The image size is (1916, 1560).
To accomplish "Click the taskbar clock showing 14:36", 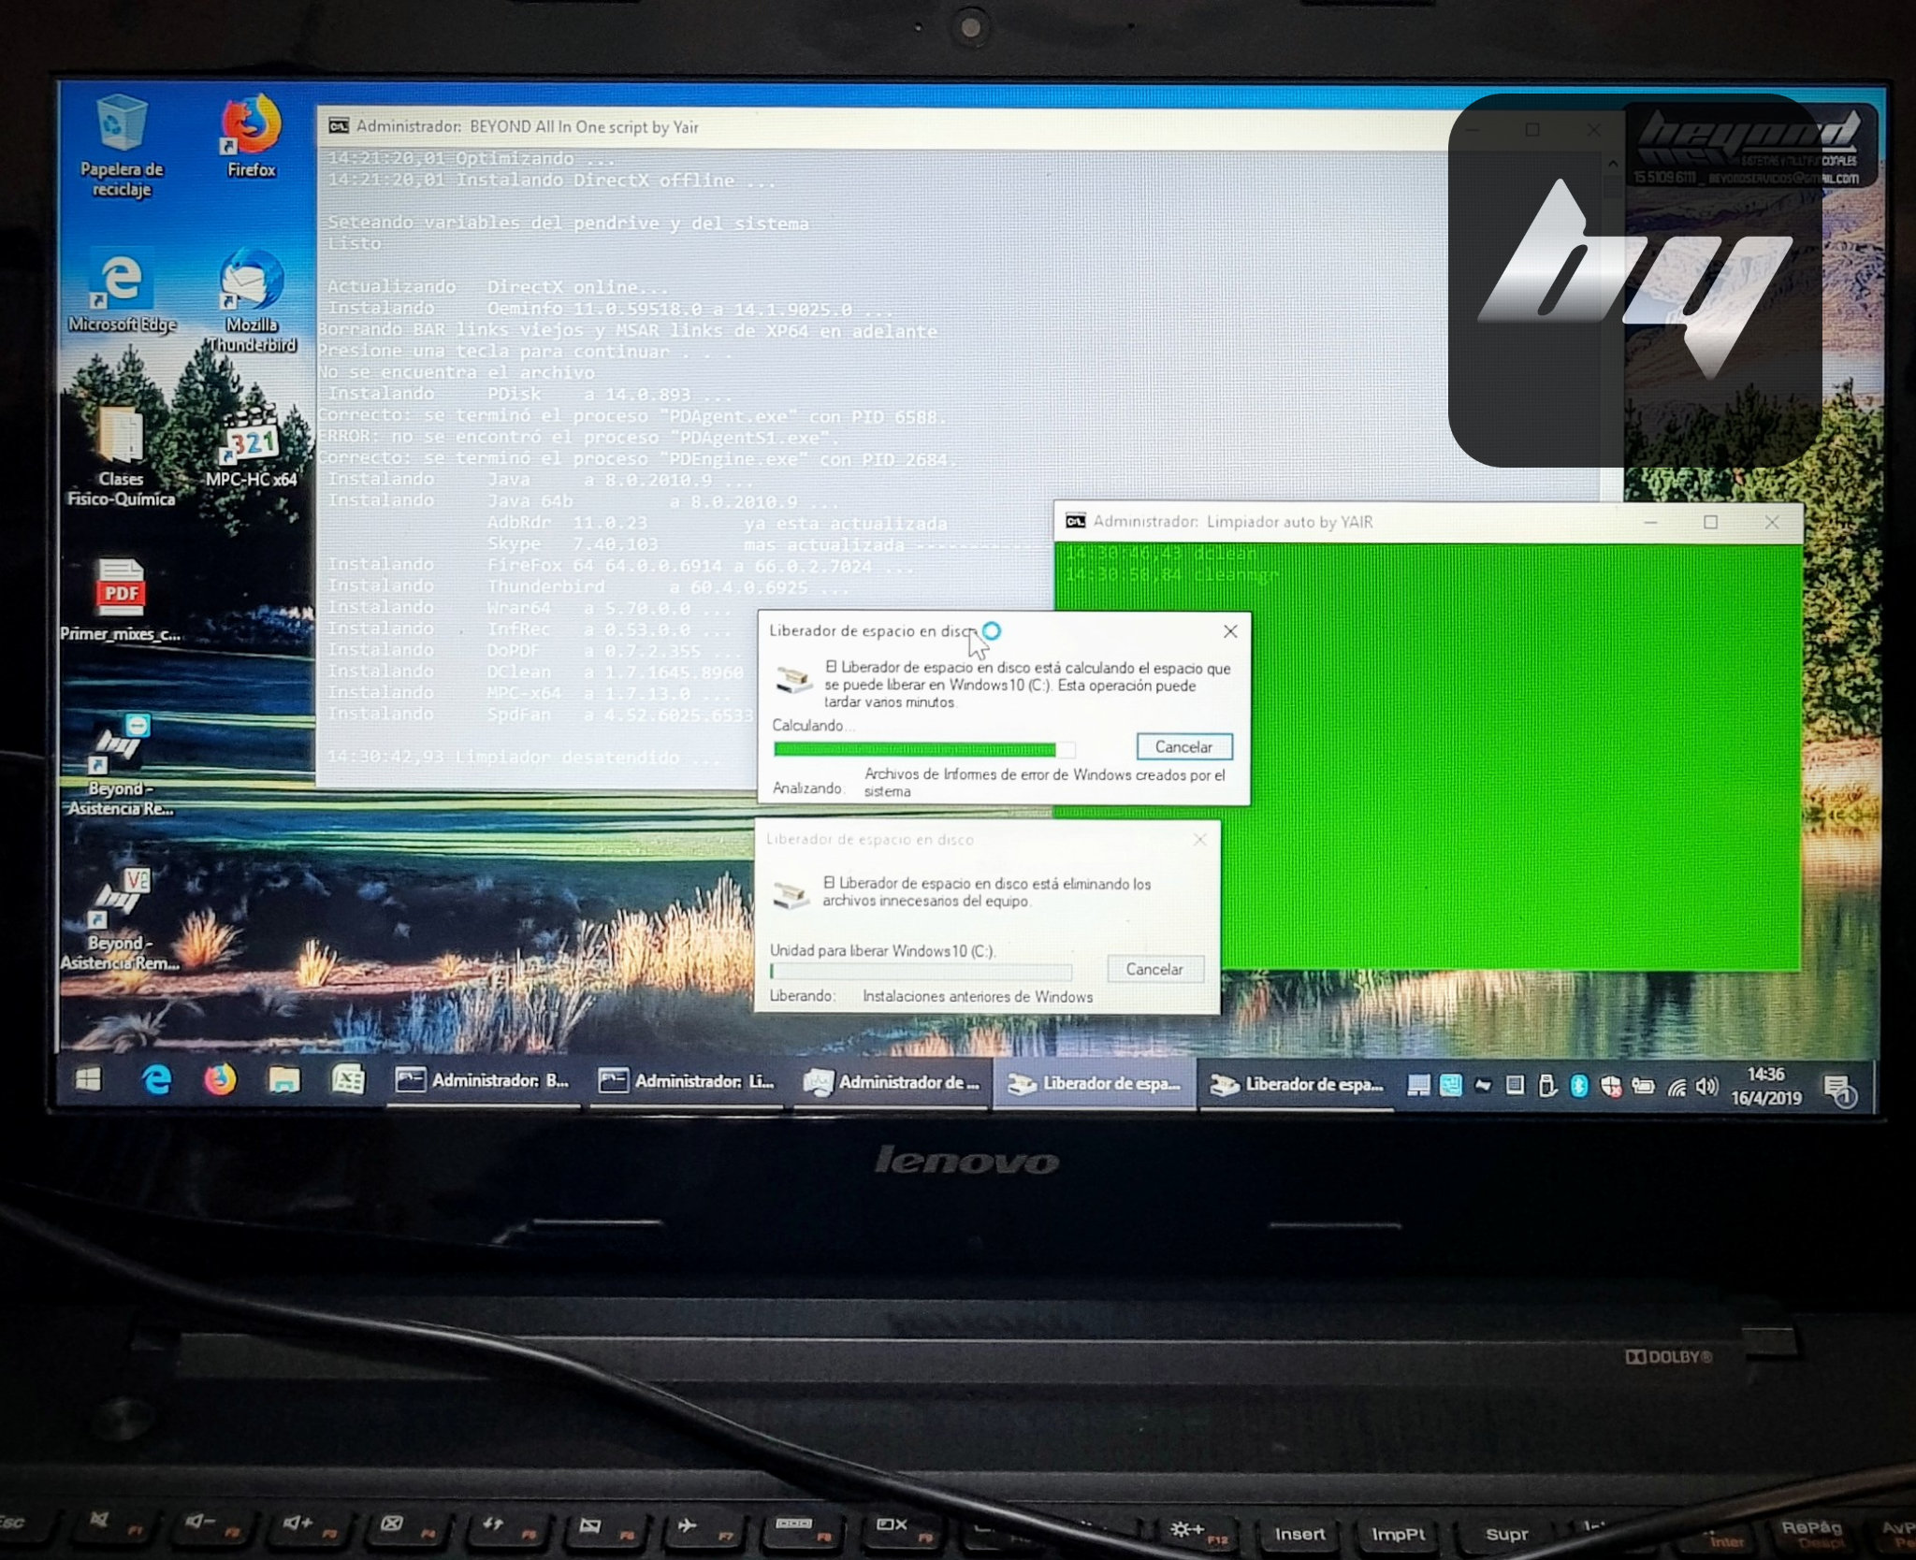I will (1765, 1086).
